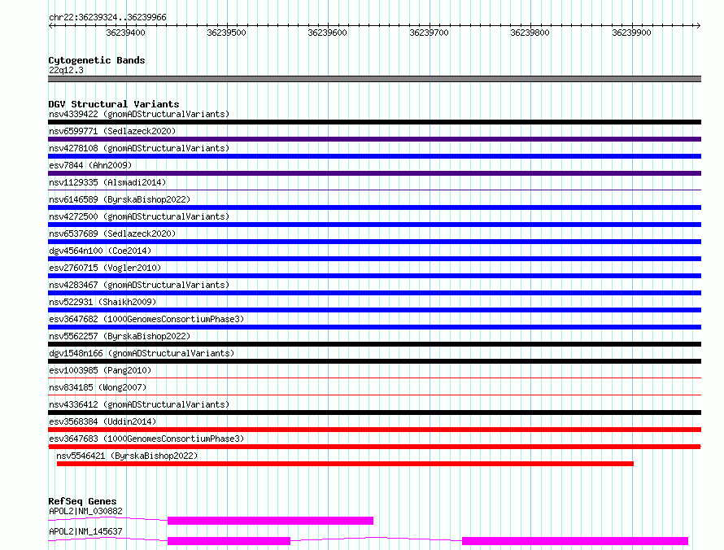Click the shorter red nsv5546421 variant bar

pos(345,464)
